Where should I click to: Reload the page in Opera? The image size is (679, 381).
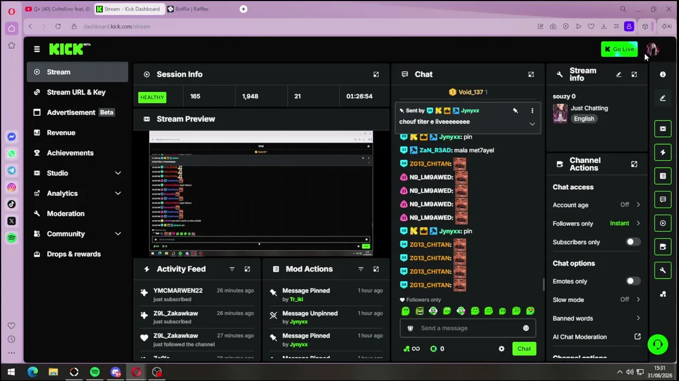pos(58,26)
